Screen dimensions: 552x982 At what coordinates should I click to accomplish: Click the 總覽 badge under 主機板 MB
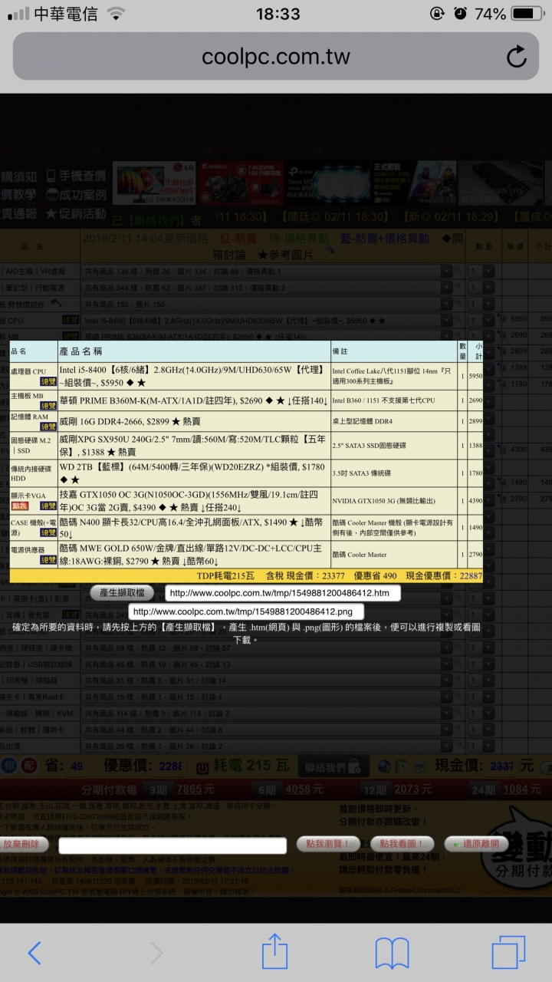pos(48,407)
